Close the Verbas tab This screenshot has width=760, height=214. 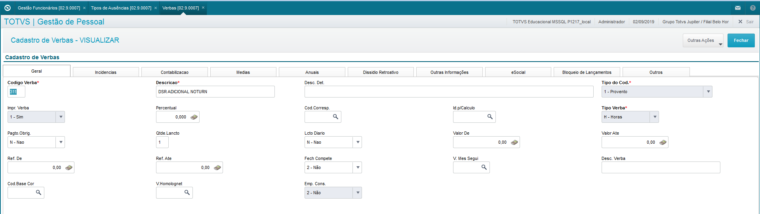click(x=203, y=8)
